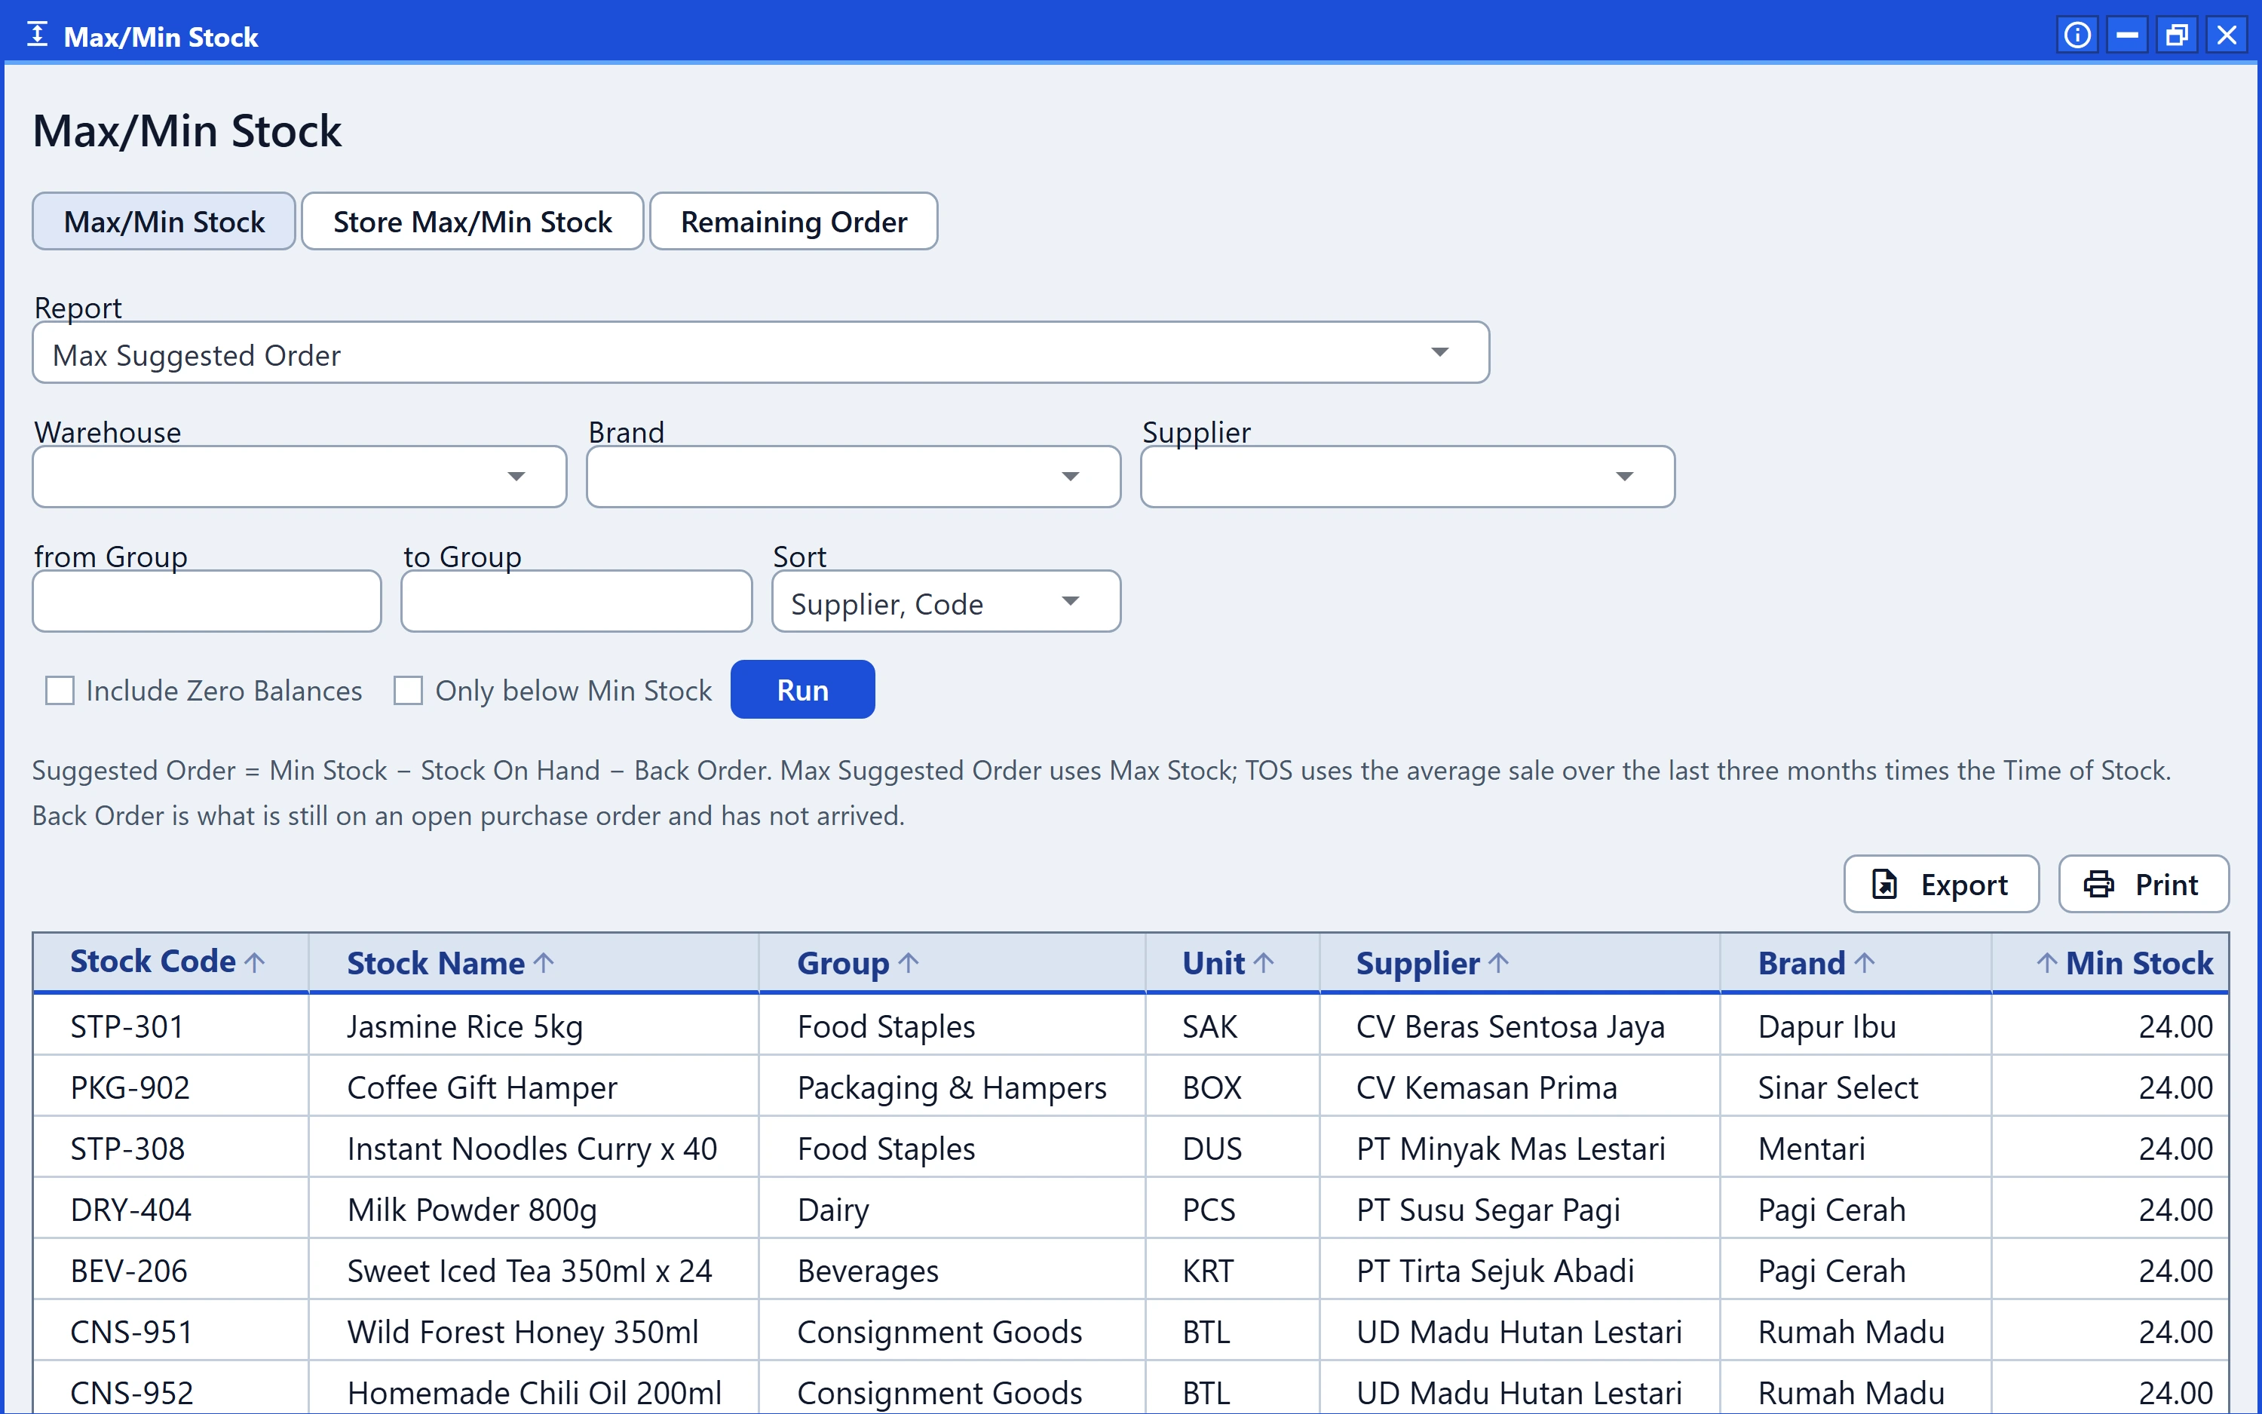Tick Only below Min Stock checkbox
This screenshot has width=2262, height=1414.
tap(409, 690)
